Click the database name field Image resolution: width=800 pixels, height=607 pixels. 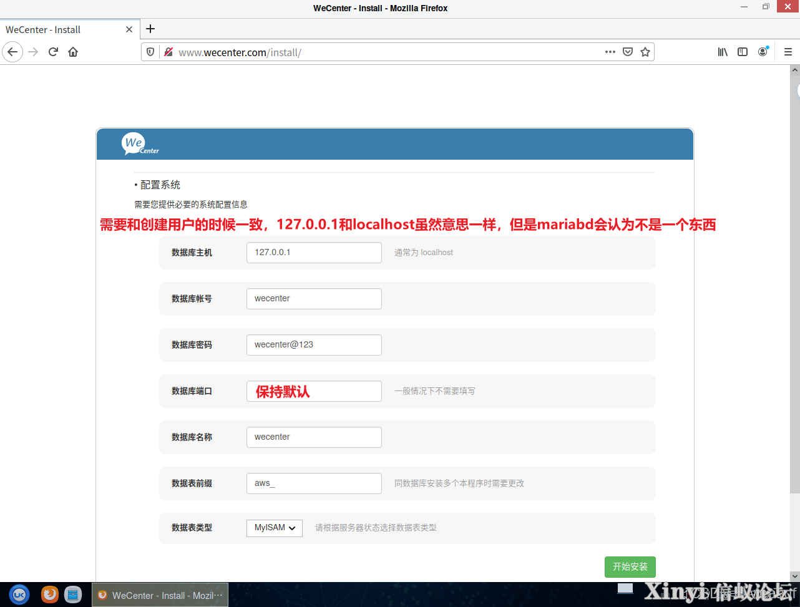point(314,437)
